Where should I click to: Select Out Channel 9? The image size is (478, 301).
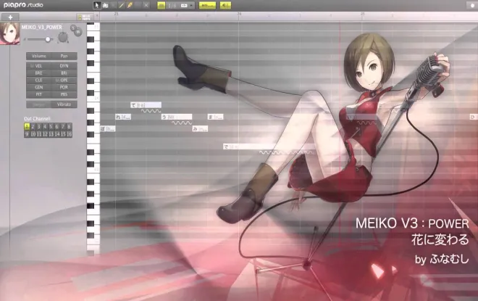(x=27, y=134)
